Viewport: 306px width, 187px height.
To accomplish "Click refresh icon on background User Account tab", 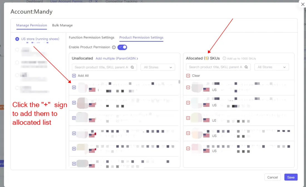I will [x=90, y=1].
